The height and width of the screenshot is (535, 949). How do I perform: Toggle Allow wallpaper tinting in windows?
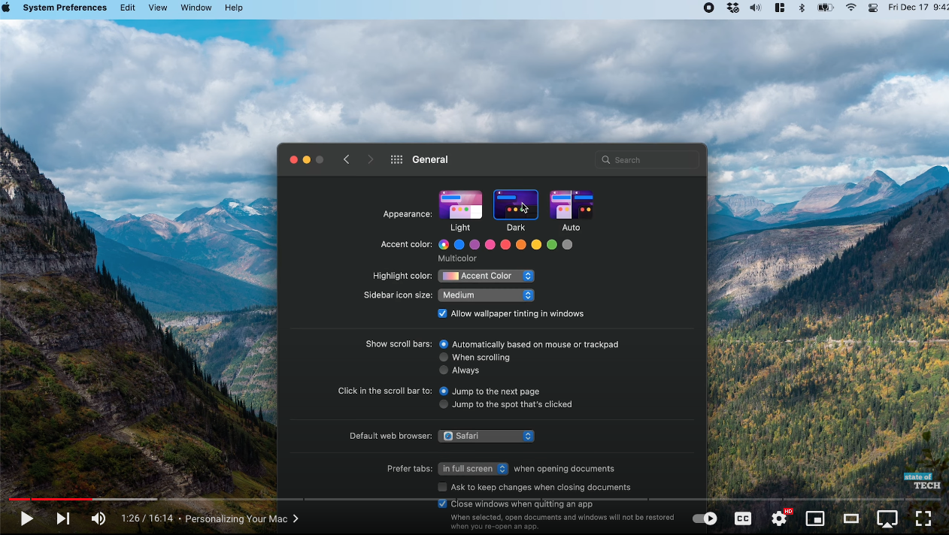pyautogui.click(x=442, y=313)
